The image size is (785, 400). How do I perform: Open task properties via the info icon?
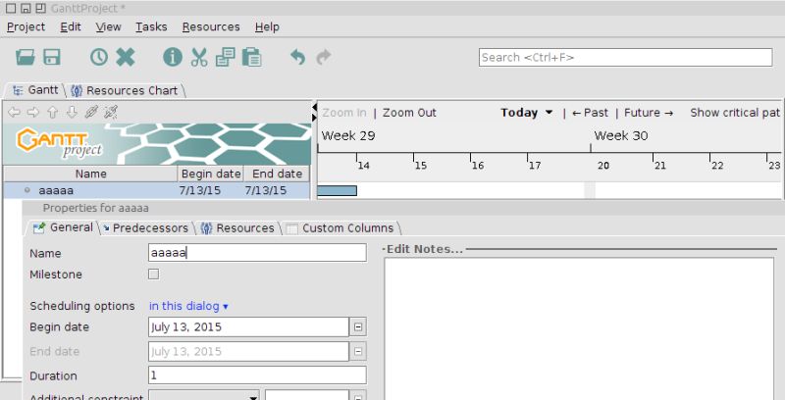(173, 58)
